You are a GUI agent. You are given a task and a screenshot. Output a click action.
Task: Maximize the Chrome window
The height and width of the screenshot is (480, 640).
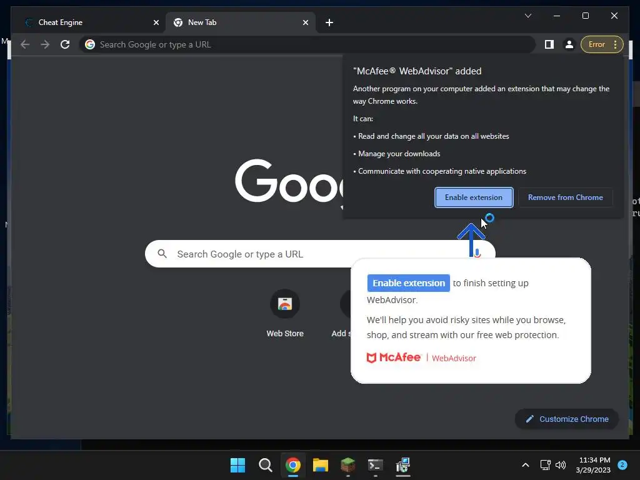click(585, 16)
